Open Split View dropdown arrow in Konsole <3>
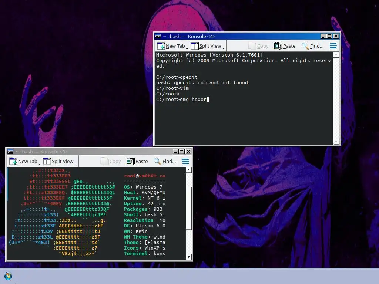Image resolution: width=379 pixels, height=284 pixels. 76,164
